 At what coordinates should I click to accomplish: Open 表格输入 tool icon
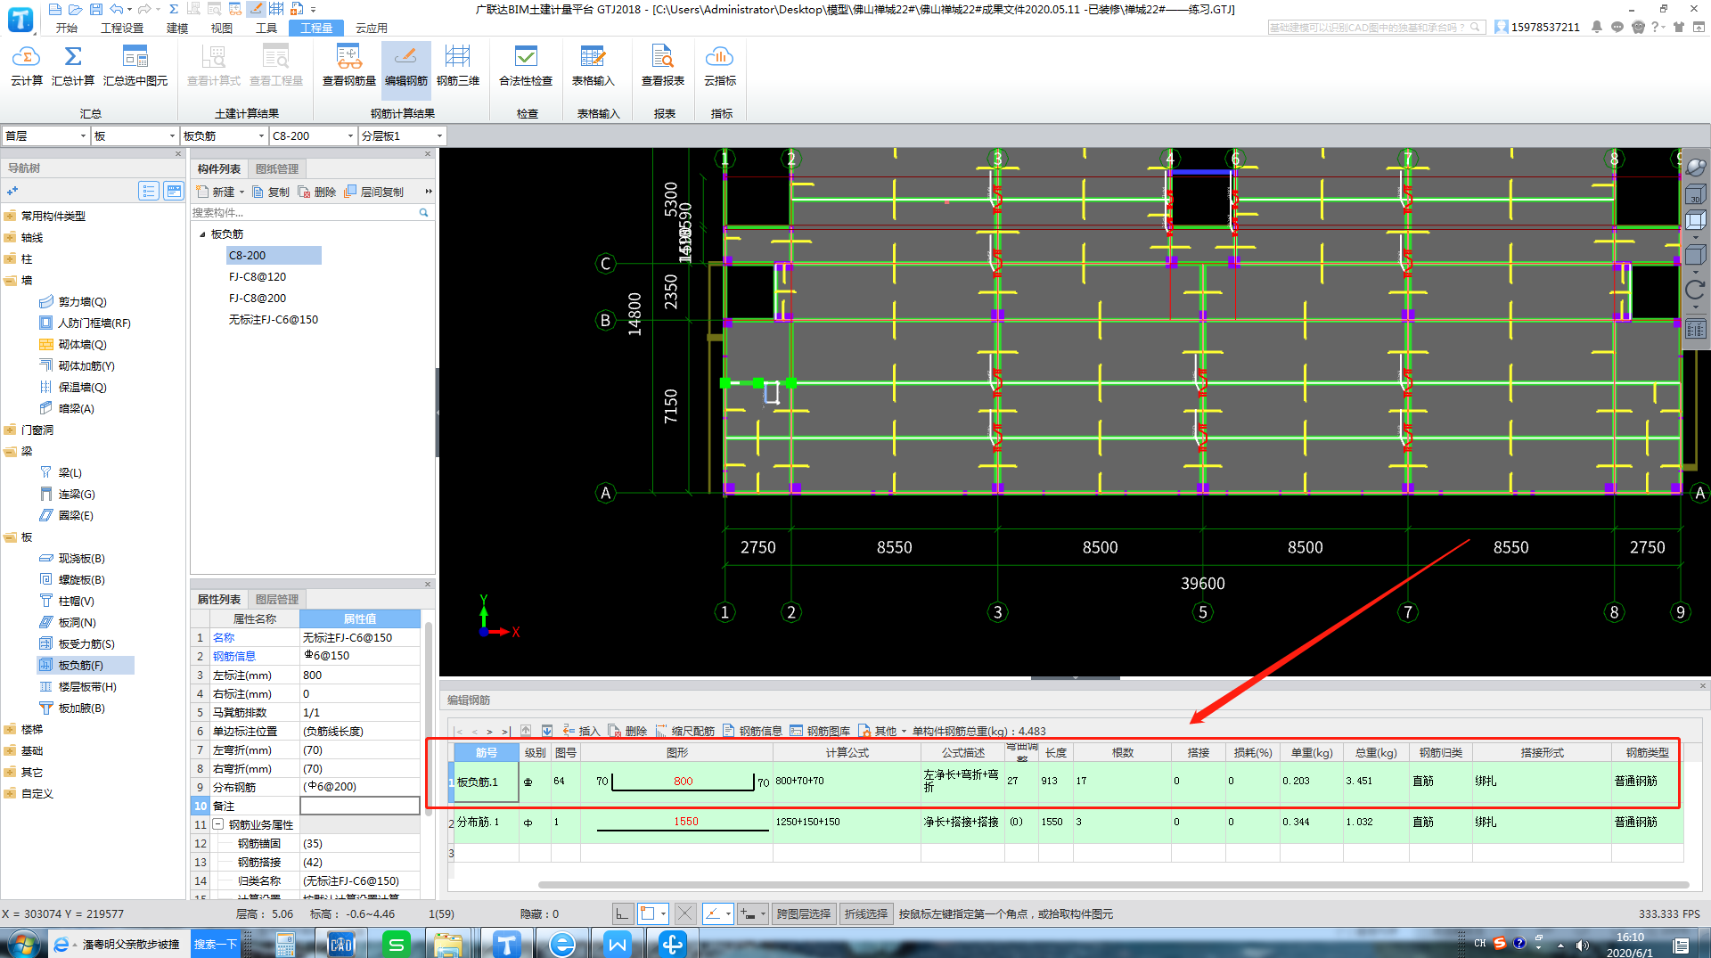(x=593, y=65)
